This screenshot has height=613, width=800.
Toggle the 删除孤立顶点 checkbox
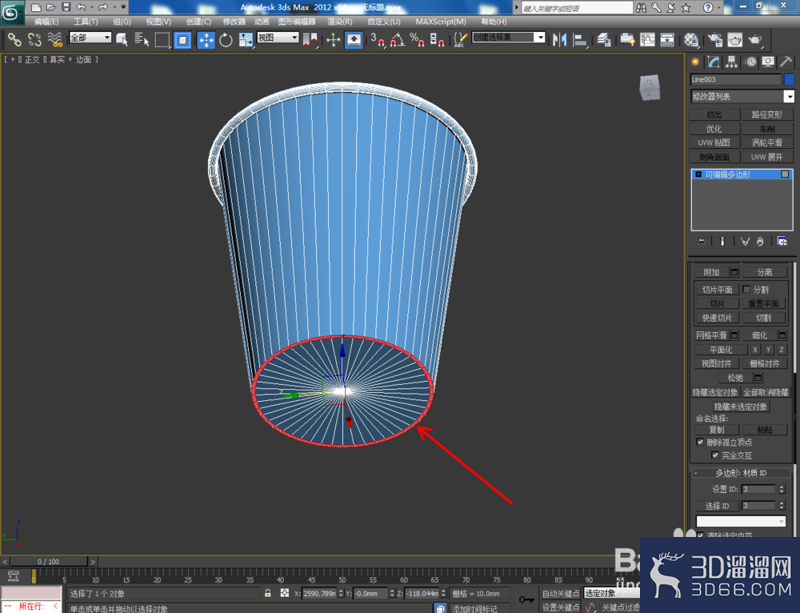[x=700, y=442]
